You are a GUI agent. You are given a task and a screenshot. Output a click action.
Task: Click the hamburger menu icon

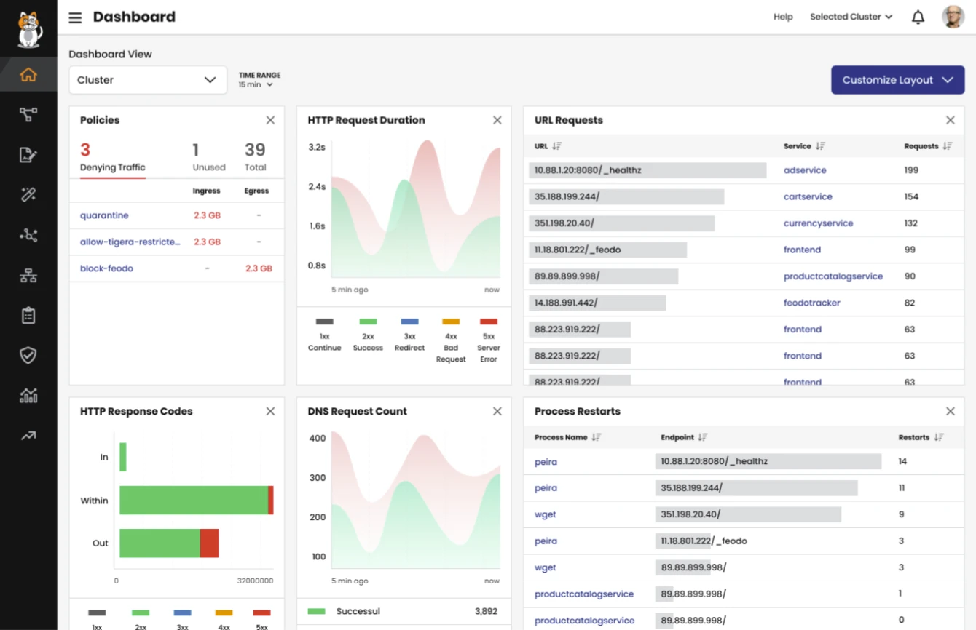(x=75, y=17)
